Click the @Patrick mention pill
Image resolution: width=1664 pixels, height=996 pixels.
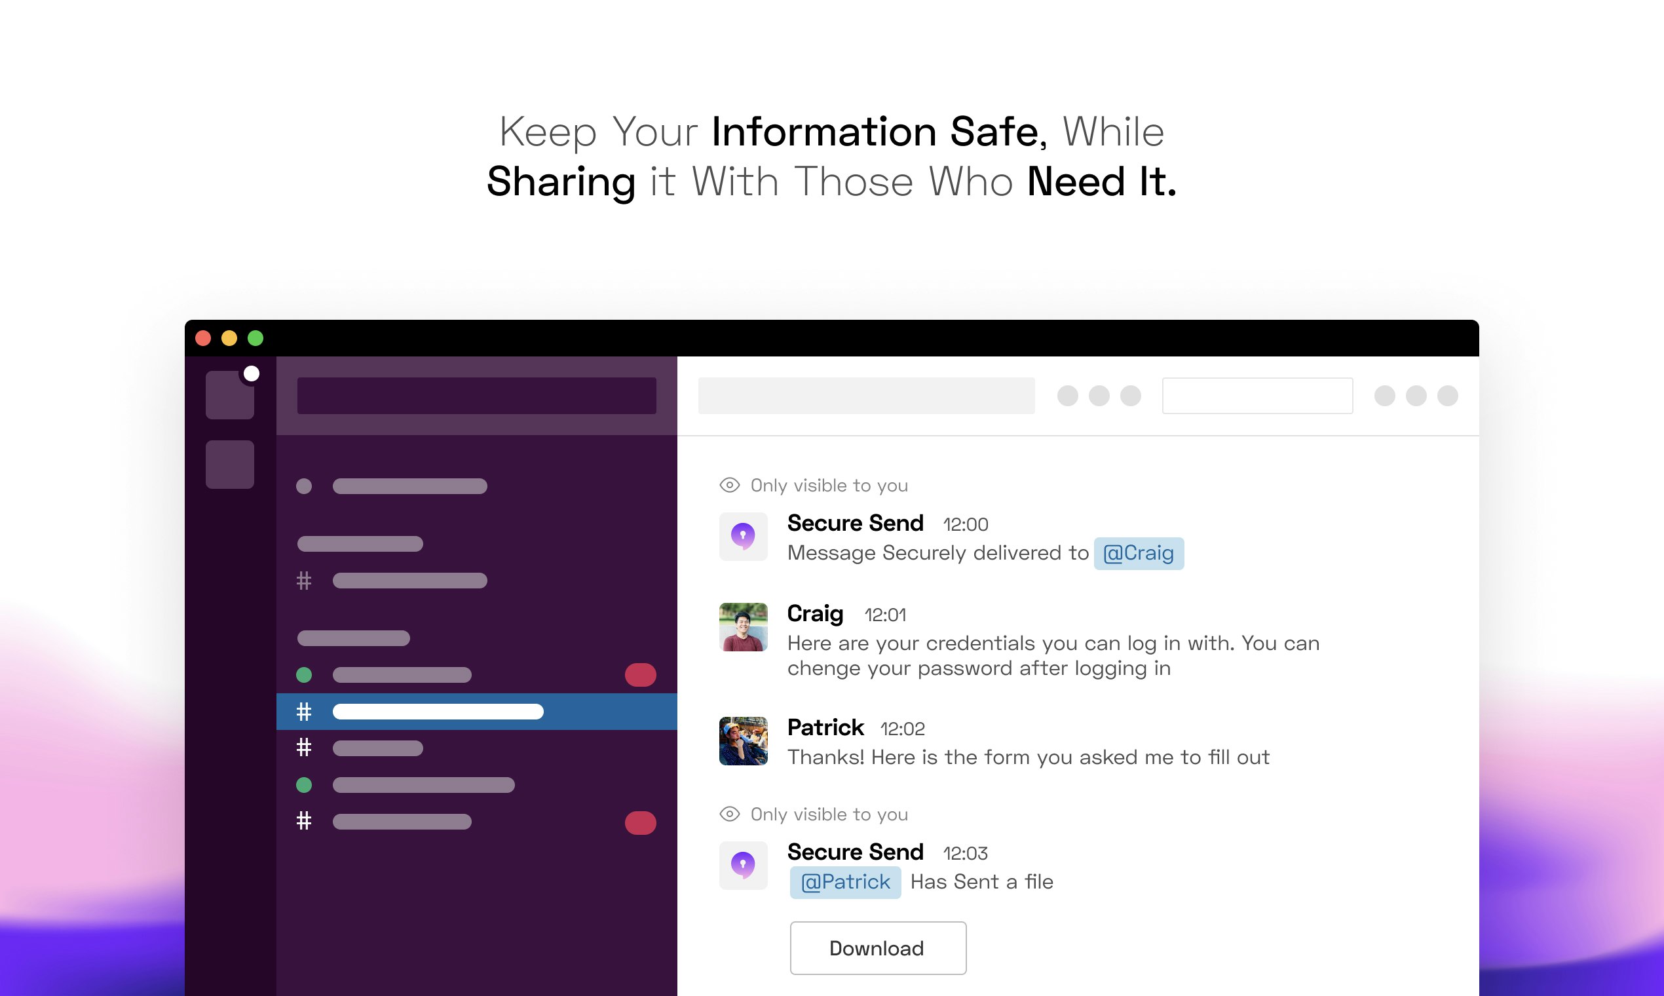pos(844,881)
